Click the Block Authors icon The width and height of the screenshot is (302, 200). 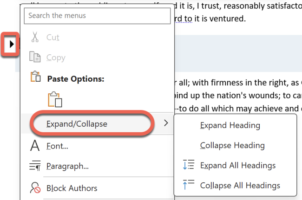click(x=35, y=188)
